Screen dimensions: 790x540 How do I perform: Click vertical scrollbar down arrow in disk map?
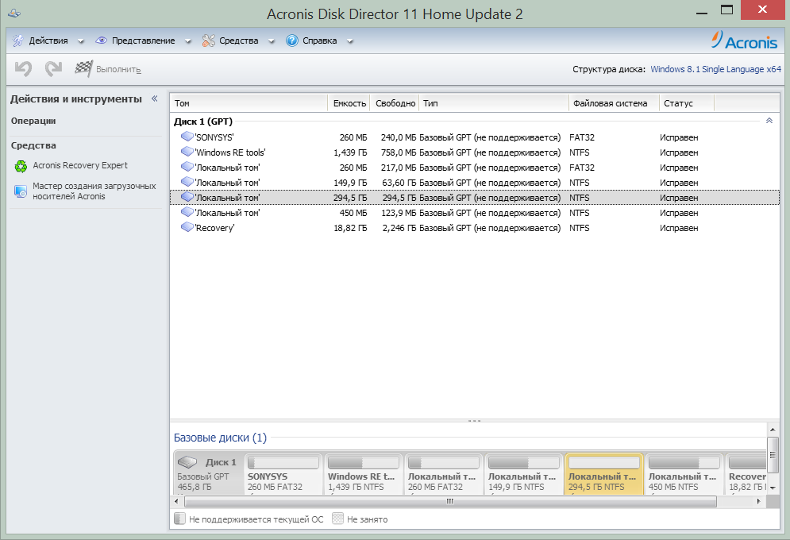(x=773, y=488)
